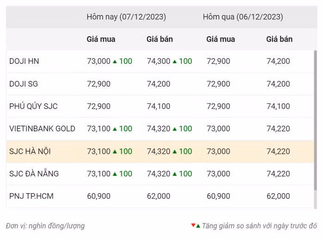The image size is (324, 239).
Task: Click the PHÚ QUÝ SJC row label
Action: (33, 107)
